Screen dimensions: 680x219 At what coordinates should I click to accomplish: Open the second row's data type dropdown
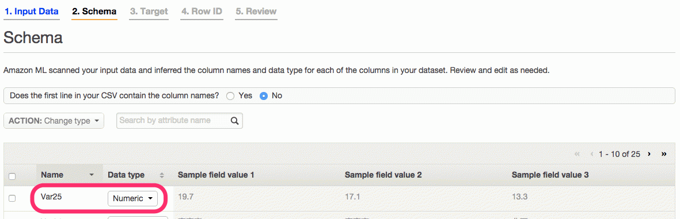(x=138, y=217)
